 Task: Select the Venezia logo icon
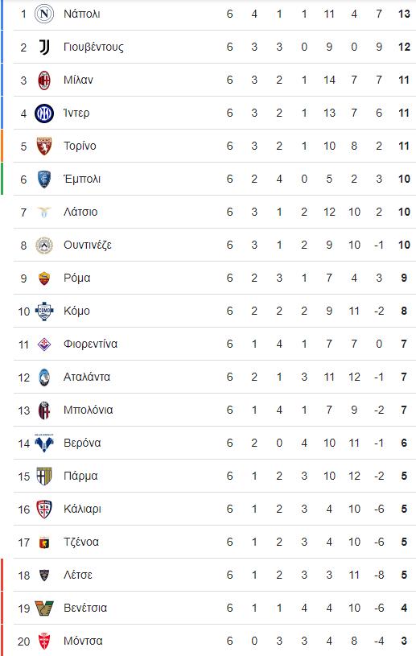point(44,608)
